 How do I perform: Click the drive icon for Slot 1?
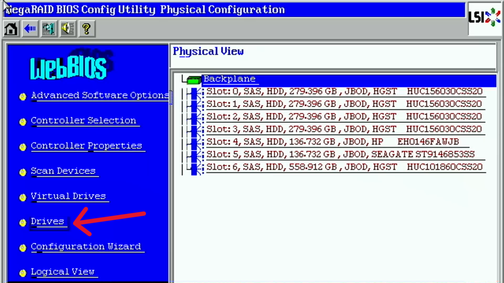pos(197,106)
